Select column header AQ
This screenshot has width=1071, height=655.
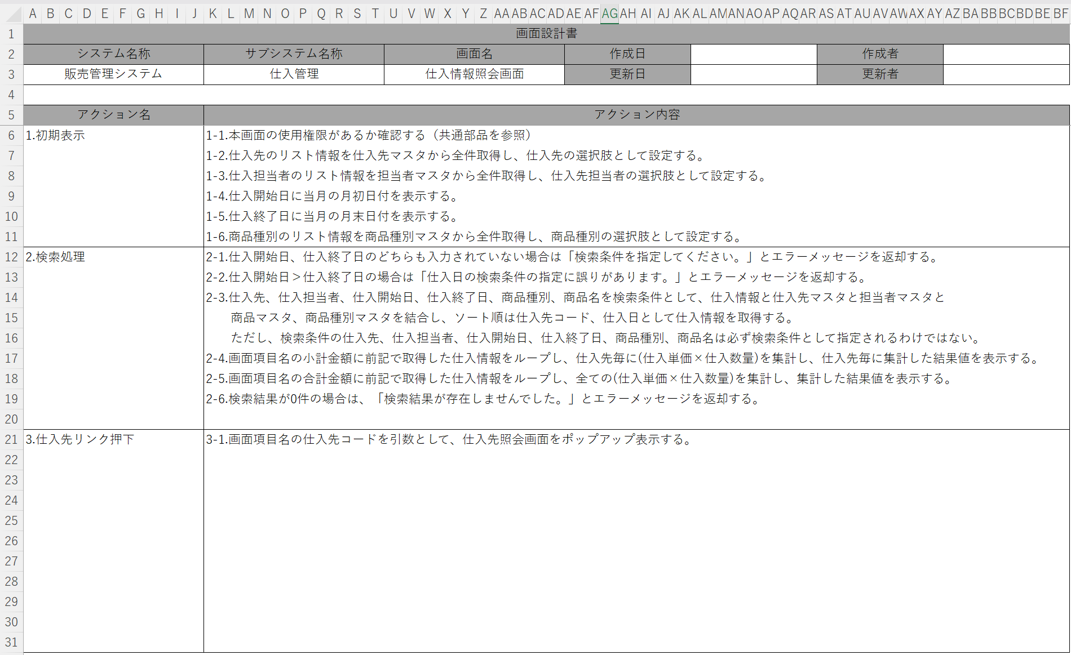[x=790, y=14]
